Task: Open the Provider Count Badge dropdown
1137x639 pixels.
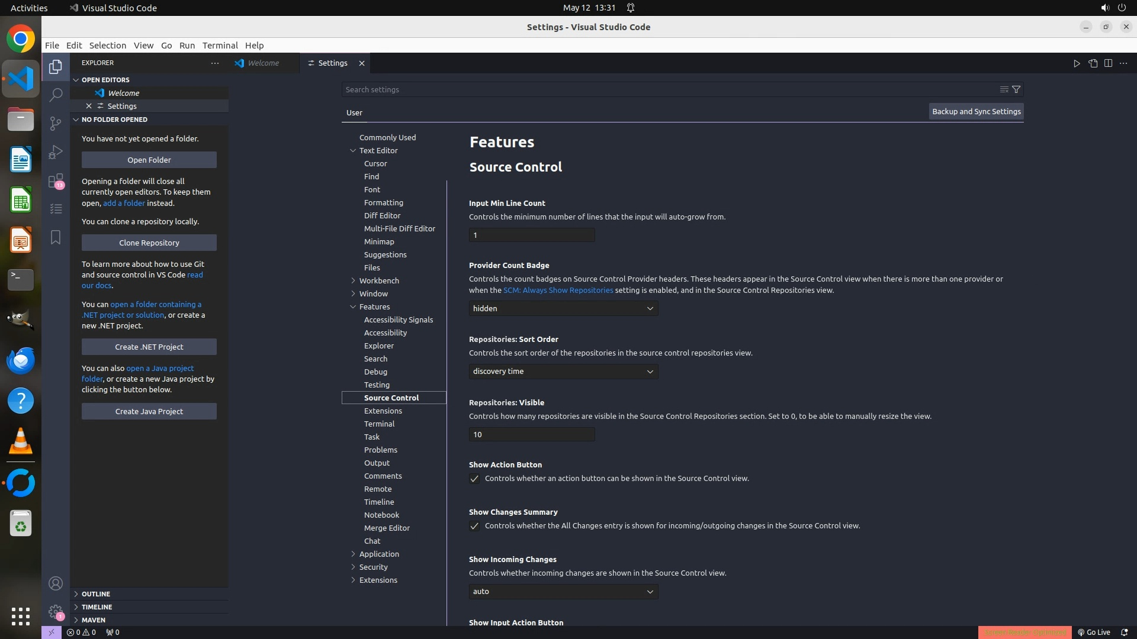Action: pos(563,308)
